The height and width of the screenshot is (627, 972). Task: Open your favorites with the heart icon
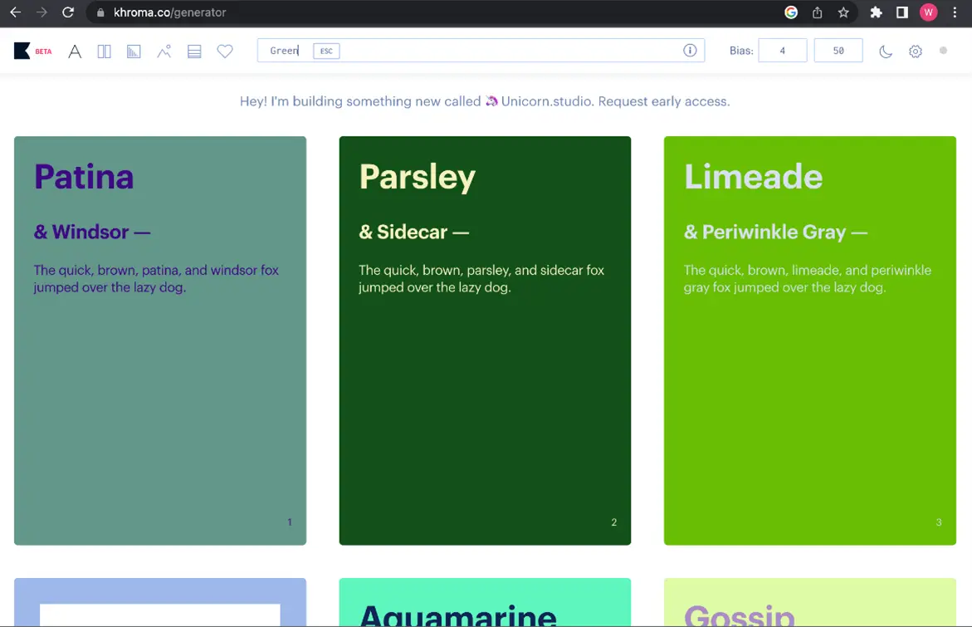(x=224, y=51)
